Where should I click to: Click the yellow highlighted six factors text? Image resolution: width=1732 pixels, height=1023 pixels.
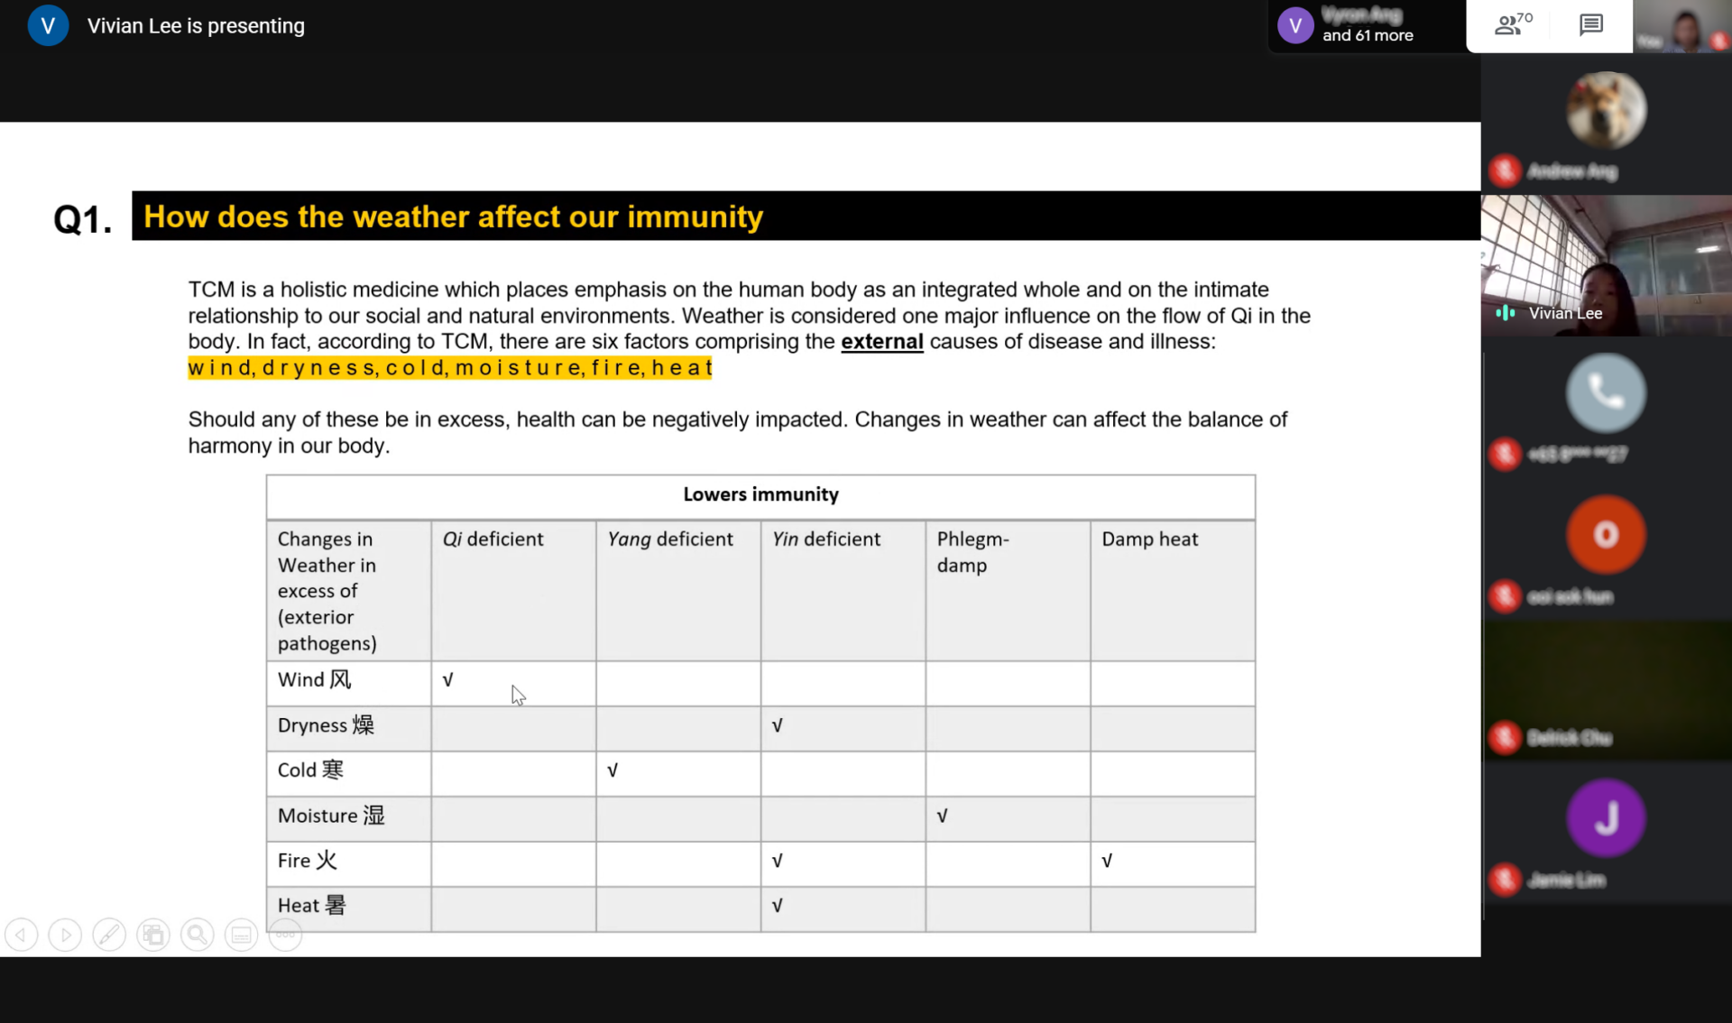[x=449, y=368]
